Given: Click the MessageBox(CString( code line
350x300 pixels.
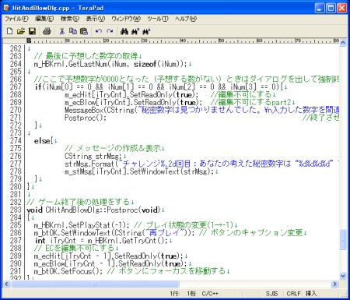Looking at the screenshot, I should 201,110.
